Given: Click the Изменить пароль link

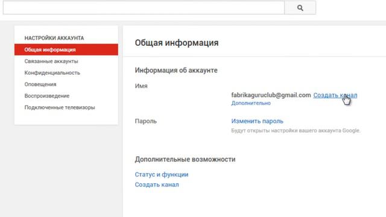Looking at the screenshot, I should pos(258,121).
